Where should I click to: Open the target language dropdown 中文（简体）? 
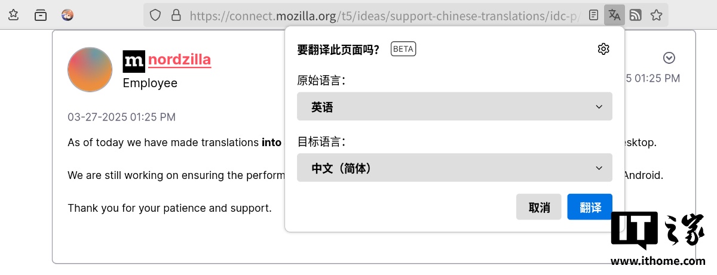454,168
